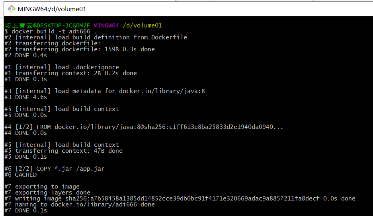This screenshot has width=373, height=216.
Task: Click transferring dockerfile: 159B 0.3s done line
Action: click(x=80, y=49)
